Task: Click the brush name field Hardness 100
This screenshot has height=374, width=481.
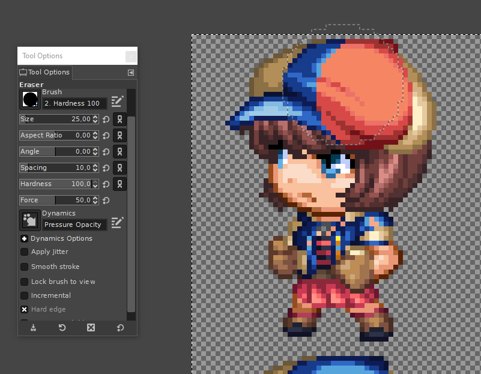Action: coord(74,103)
